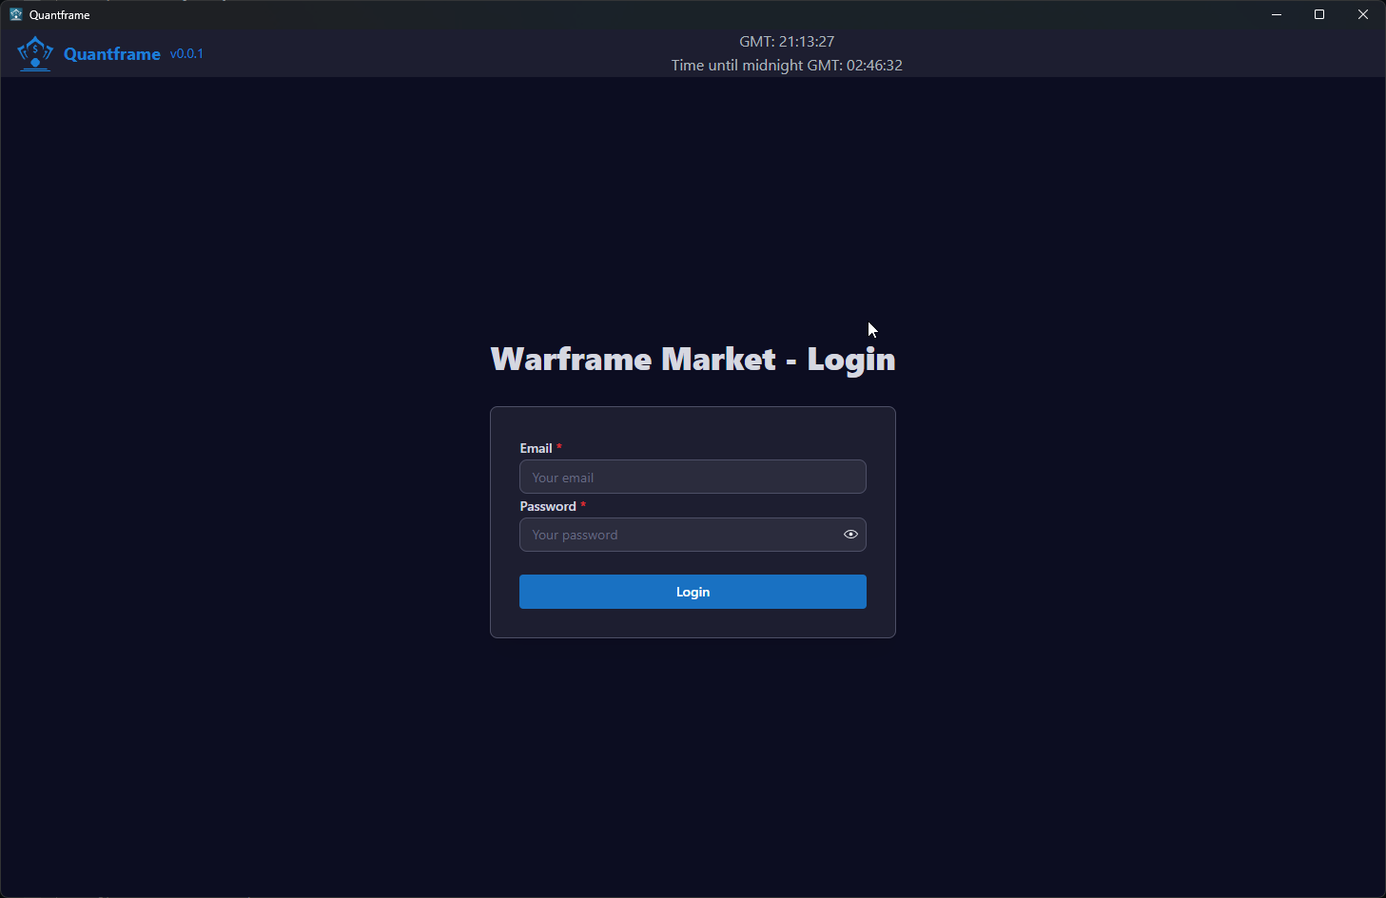The width and height of the screenshot is (1386, 898).
Task: Close the Quantframe window
Action: click(1363, 14)
